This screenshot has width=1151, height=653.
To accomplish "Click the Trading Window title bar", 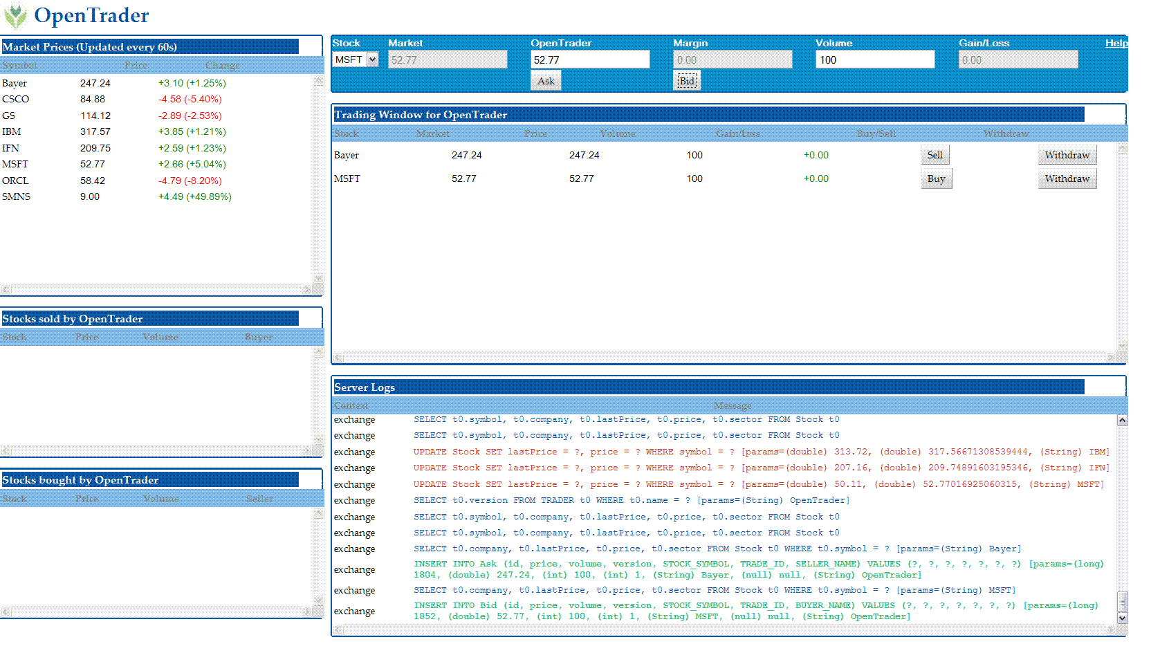I will [x=484, y=114].
